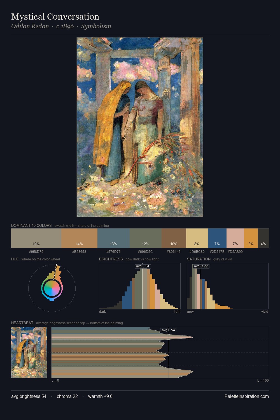
Task: Click the 'avg C 22' label in saturation chart
Action: [201, 266]
